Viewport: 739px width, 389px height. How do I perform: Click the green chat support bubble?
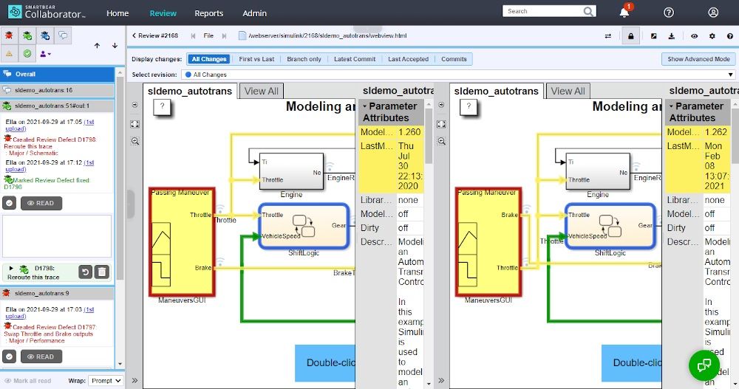704,365
